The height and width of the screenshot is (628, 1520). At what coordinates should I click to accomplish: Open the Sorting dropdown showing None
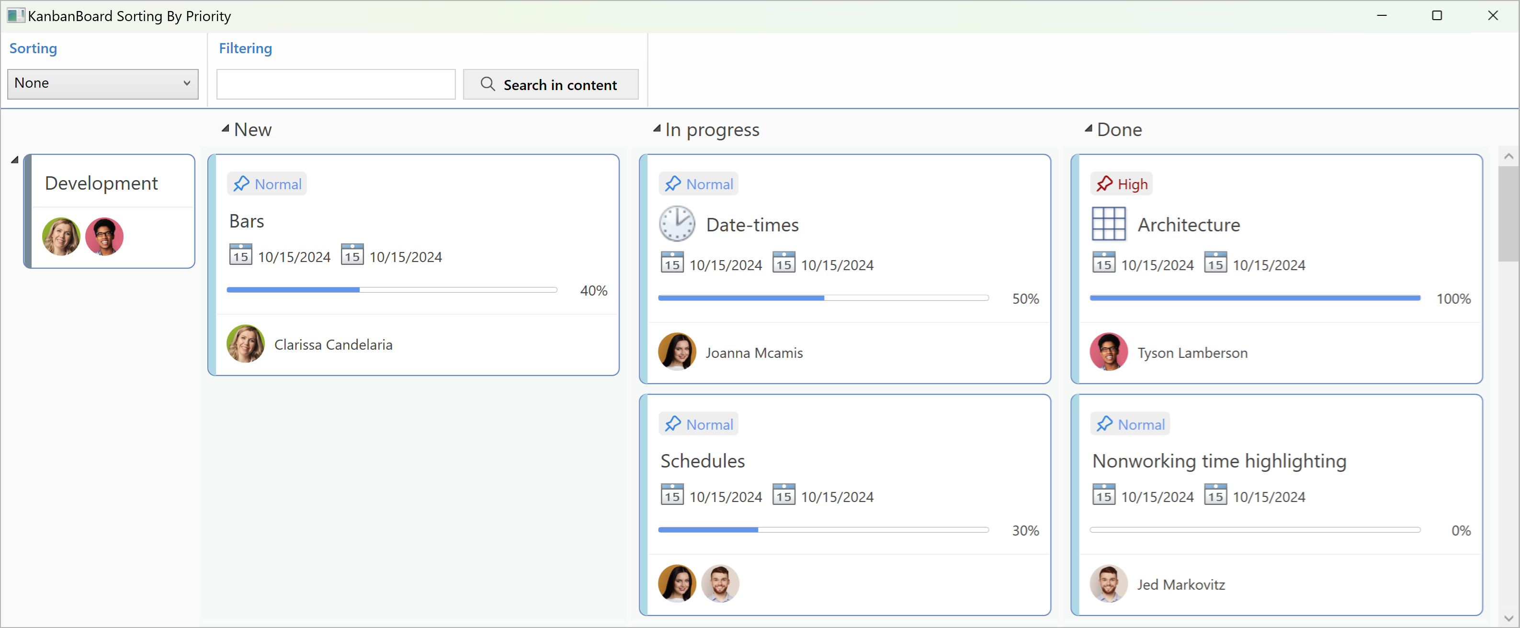pyautogui.click(x=102, y=83)
